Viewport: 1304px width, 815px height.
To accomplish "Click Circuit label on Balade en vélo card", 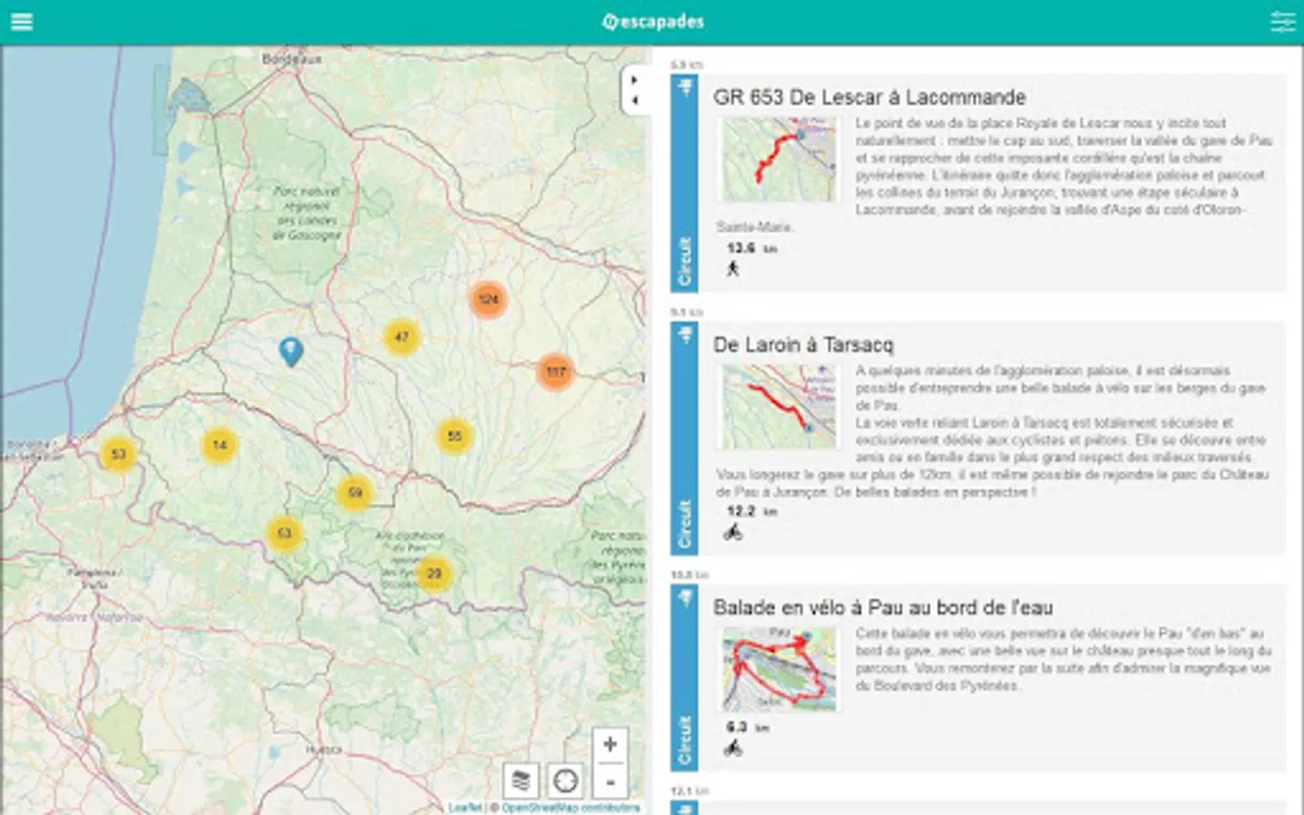I will [685, 741].
